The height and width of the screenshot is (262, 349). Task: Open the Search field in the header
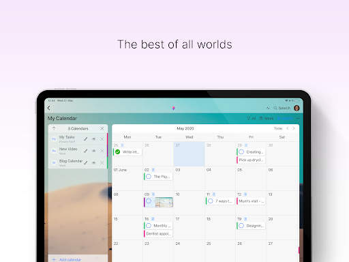pyautogui.click(x=282, y=108)
